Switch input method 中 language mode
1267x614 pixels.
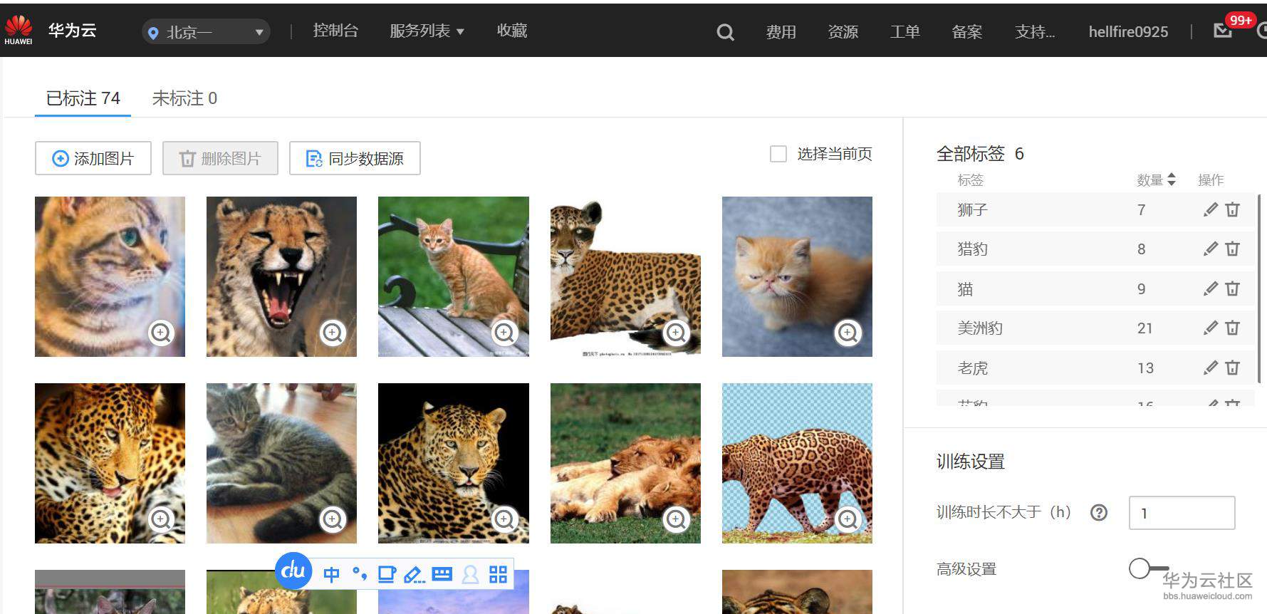[x=331, y=574]
